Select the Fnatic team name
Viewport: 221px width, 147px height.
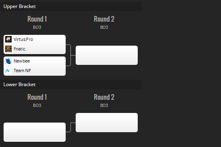click(x=20, y=49)
